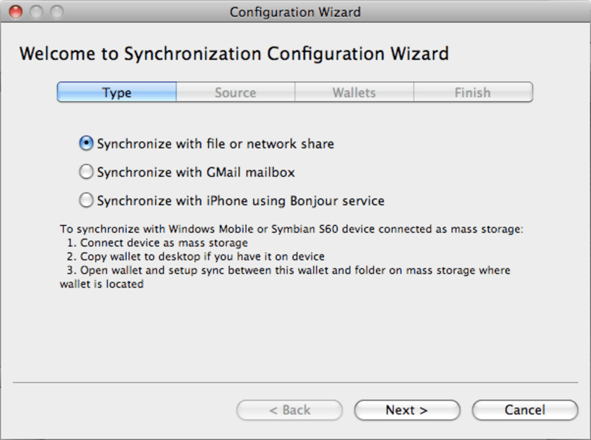Open the Source step tab
The image size is (591, 440).
pos(235,92)
